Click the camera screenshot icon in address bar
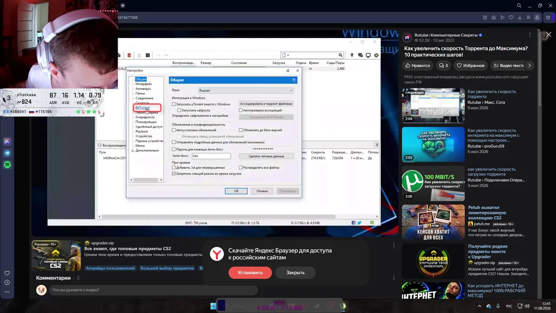Screen dimensions: 556x313 (x=494, y=17)
